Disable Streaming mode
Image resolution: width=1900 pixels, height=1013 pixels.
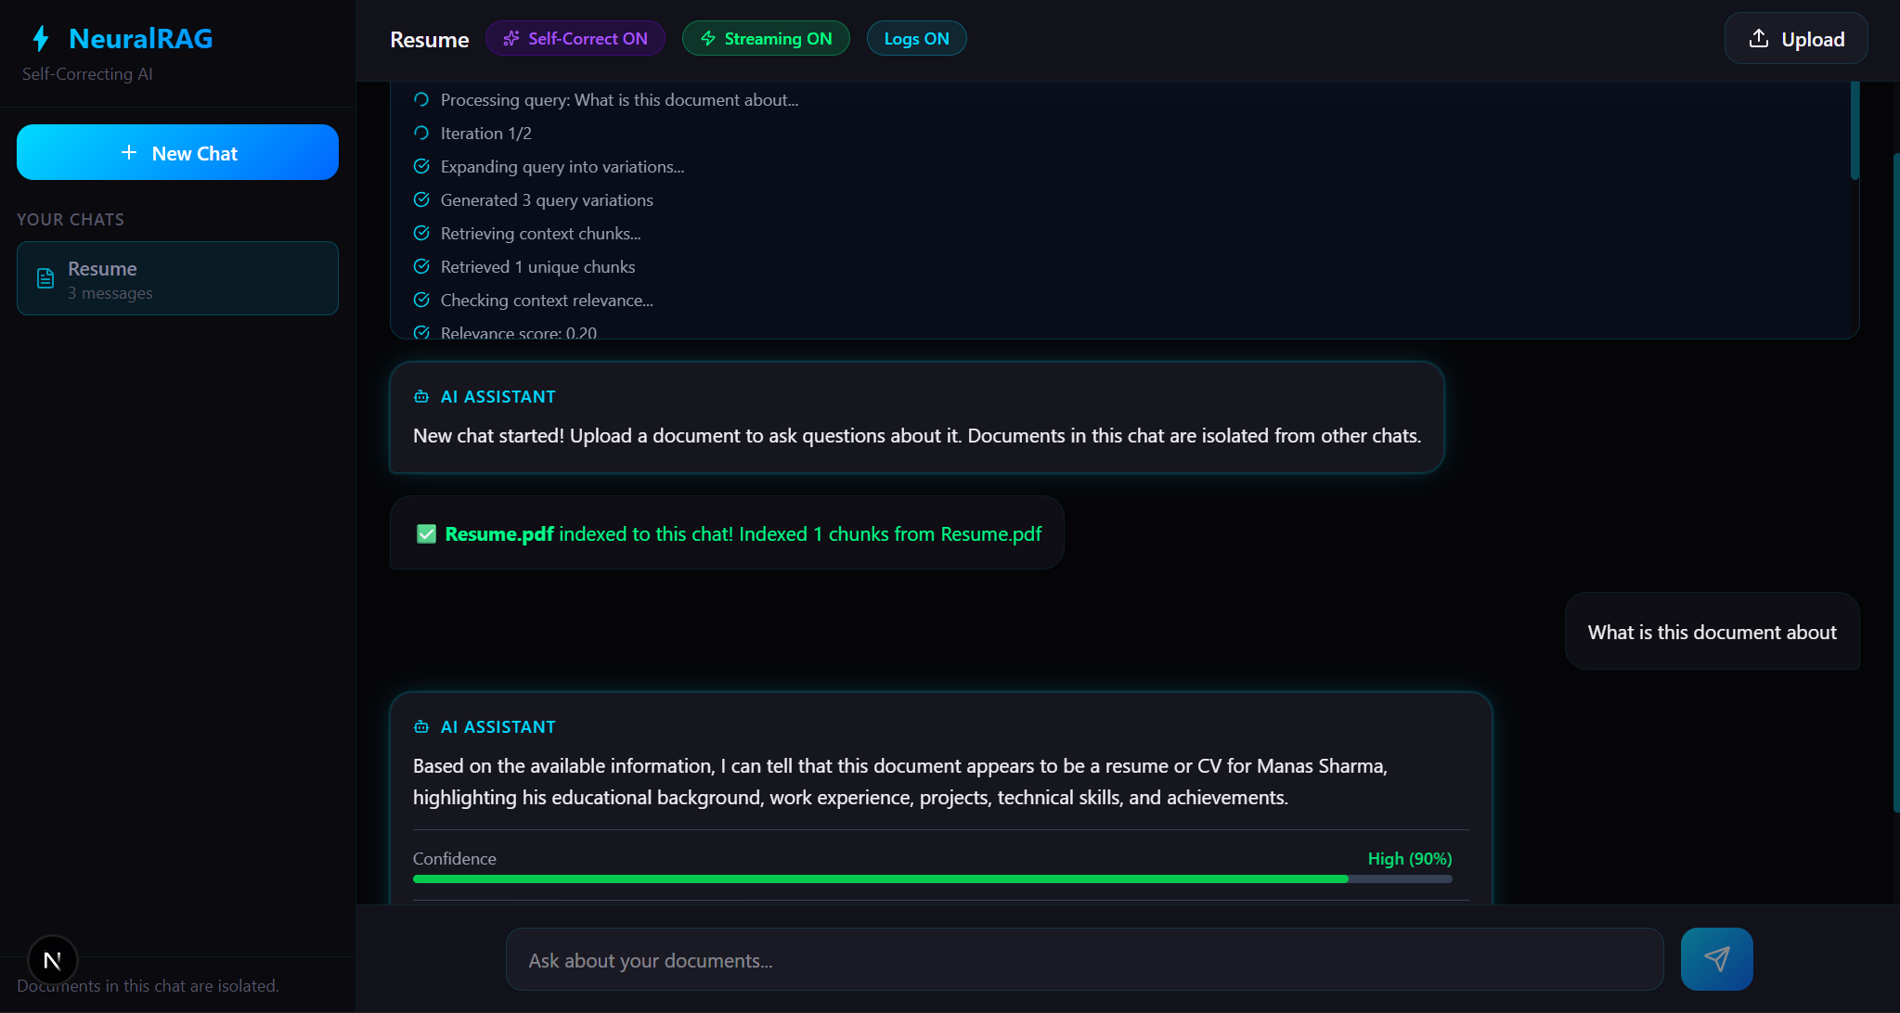766,38
